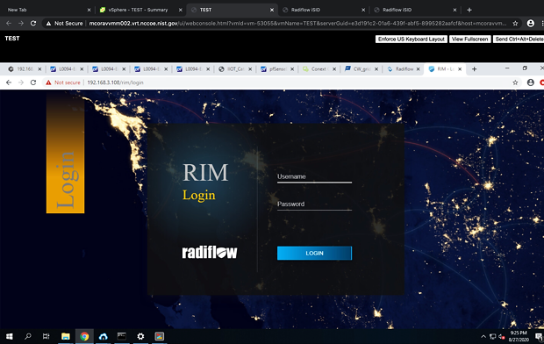Focus the Username input field

[x=314, y=177]
